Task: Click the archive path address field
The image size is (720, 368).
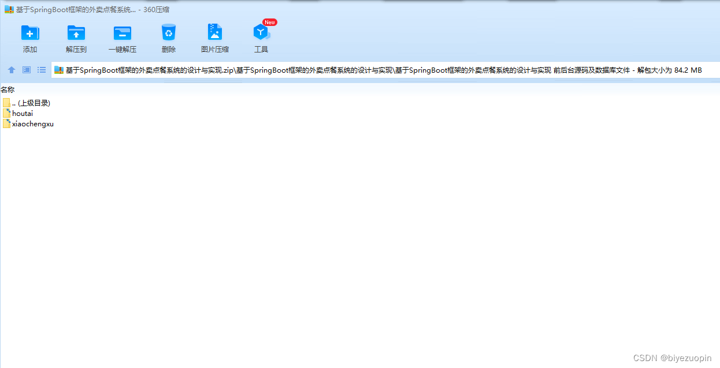Action: 384,70
